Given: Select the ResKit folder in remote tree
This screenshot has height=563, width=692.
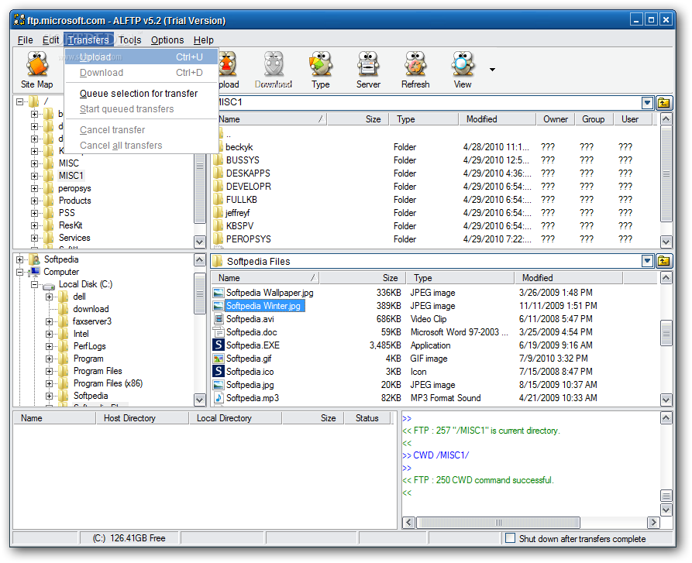Looking at the screenshot, I should pyautogui.click(x=71, y=225).
